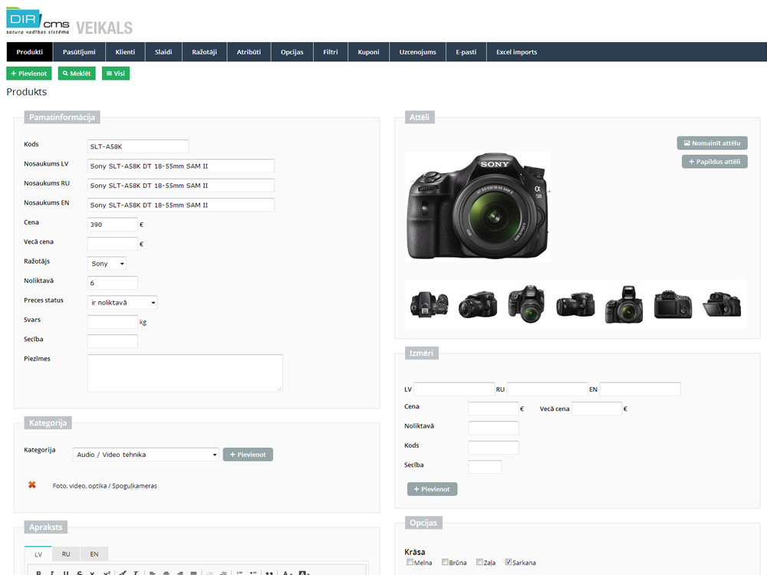Open the Produkti menu tab
The width and height of the screenshot is (767, 575).
(x=29, y=52)
